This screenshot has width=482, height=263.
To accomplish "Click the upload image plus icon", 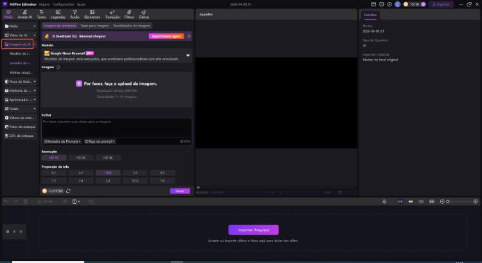I will tap(79, 84).
